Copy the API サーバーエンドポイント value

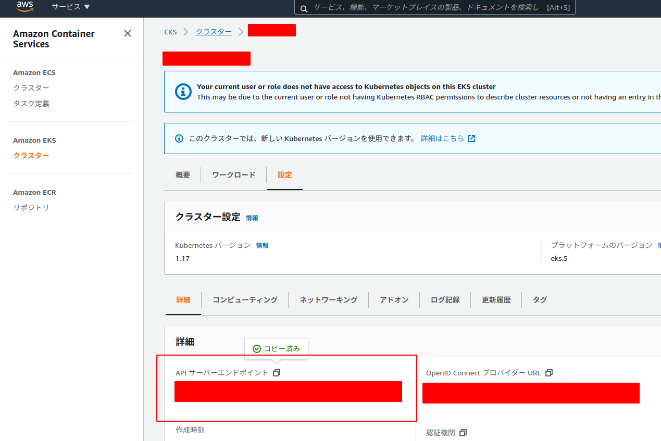(277, 373)
